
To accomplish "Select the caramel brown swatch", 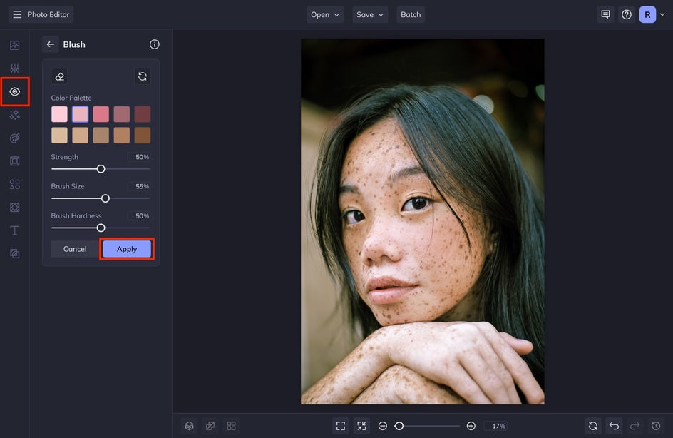I will [x=122, y=136].
